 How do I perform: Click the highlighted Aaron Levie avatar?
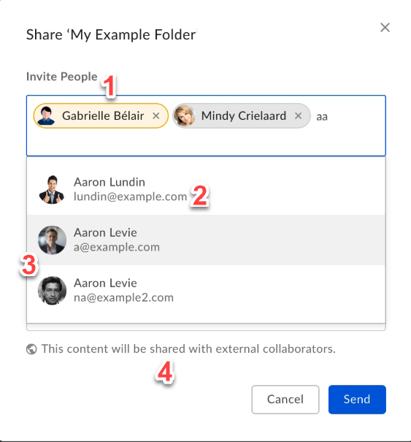[52, 240]
